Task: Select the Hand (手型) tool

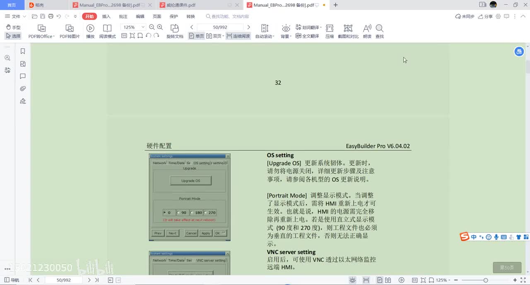Action: pyautogui.click(x=13, y=27)
